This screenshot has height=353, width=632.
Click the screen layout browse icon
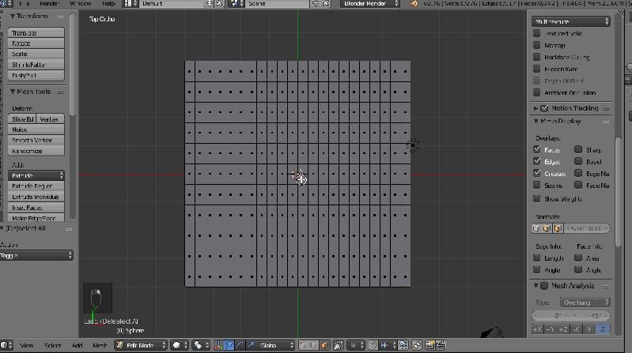131,4
